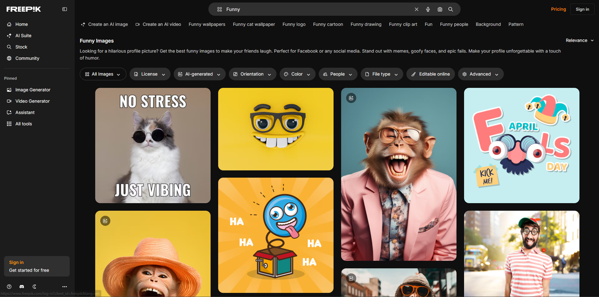Enable the Editable online filter
This screenshot has width=599, height=297.
pyautogui.click(x=431, y=74)
